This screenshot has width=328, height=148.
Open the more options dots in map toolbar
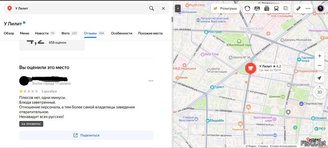coord(308,9)
